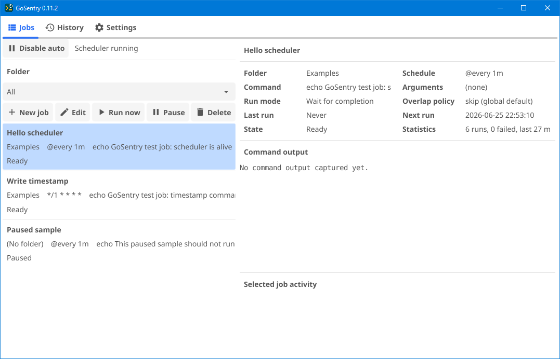Viewport: 560px width, 359px height.
Task: Click the */1 * * * * cron schedule text
Action: [x=64, y=195]
